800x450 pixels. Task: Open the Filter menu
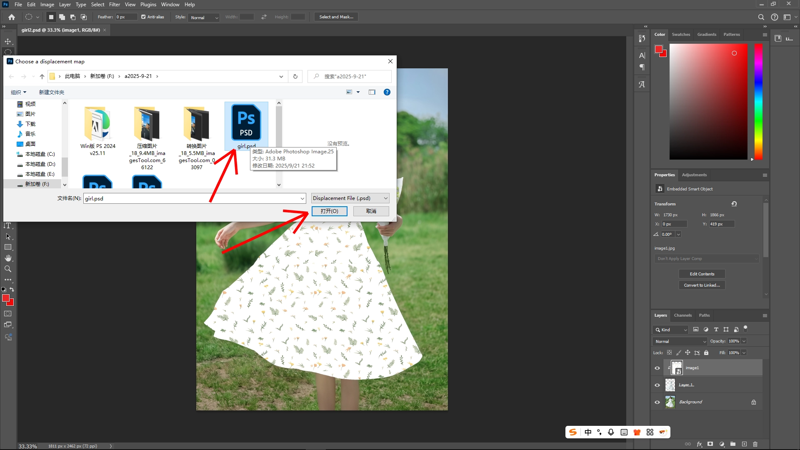pos(115,4)
